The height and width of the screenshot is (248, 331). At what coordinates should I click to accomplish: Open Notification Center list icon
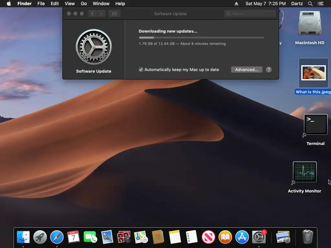tap(321, 4)
